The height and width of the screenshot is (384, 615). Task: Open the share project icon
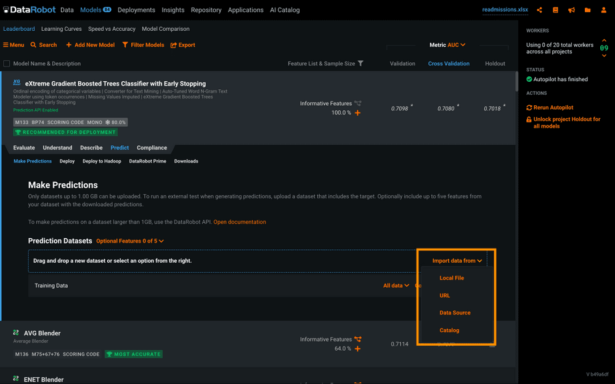coord(539,10)
